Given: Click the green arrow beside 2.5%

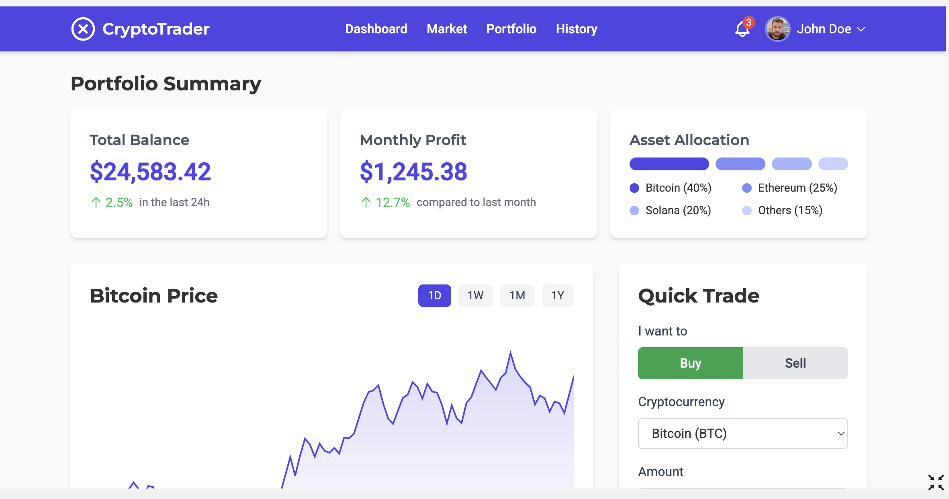Looking at the screenshot, I should point(96,202).
